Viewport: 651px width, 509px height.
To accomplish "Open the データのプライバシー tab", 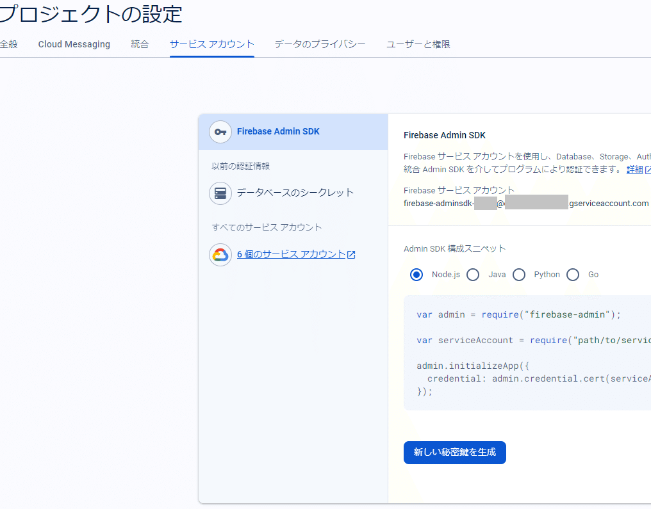I will [x=320, y=44].
